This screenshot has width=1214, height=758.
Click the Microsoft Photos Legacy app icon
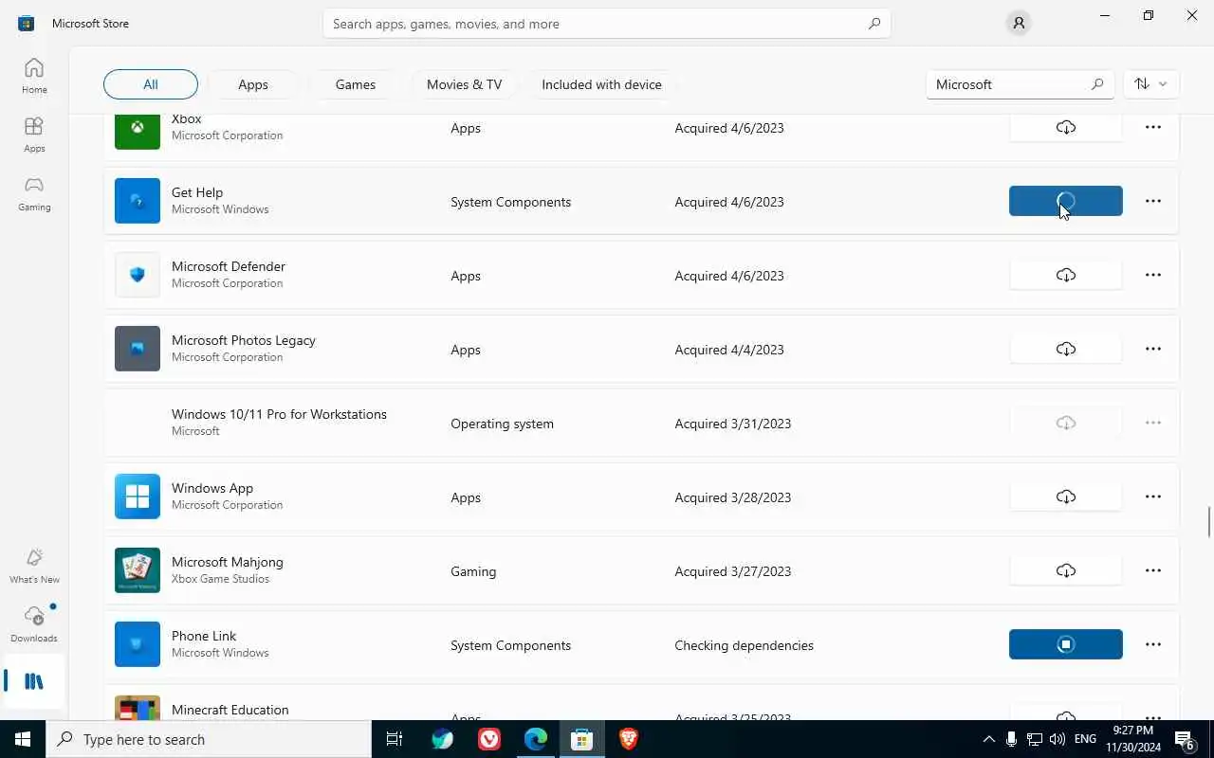click(138, 349)
